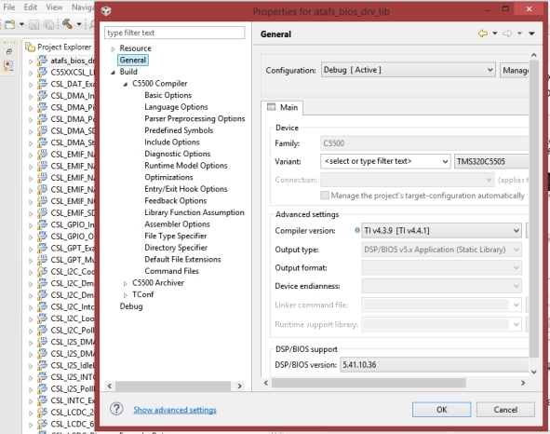Click Show advanced settings link
This screenshot has height=434, width=550.
tap(175, 410)
